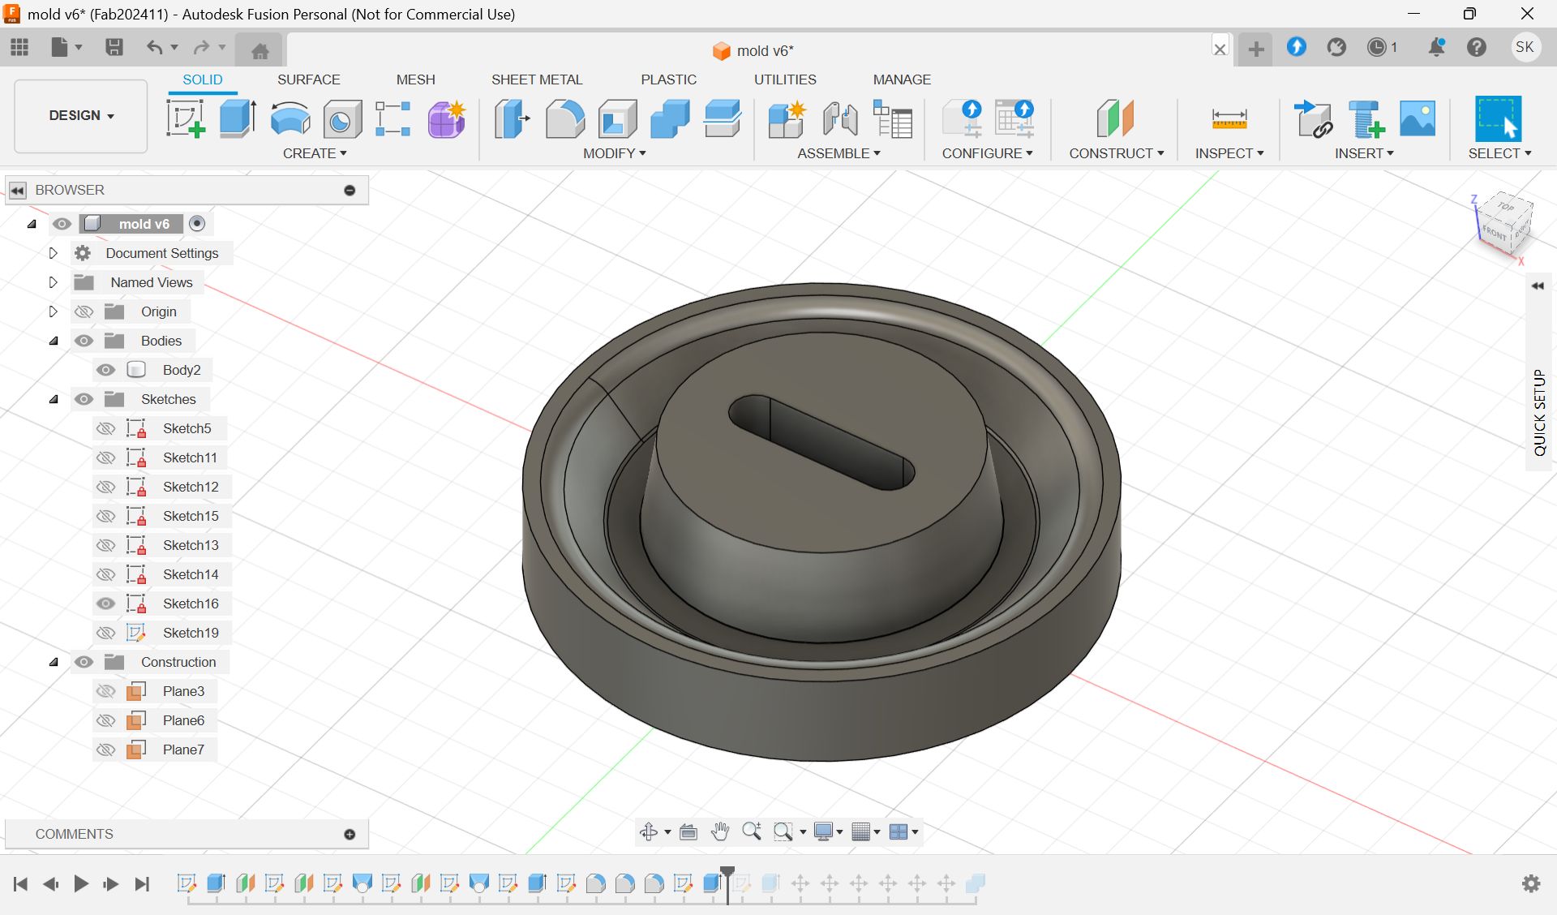Hide Sketch16 using its eye icon
1557x915 pixels.
click(105, 604)
